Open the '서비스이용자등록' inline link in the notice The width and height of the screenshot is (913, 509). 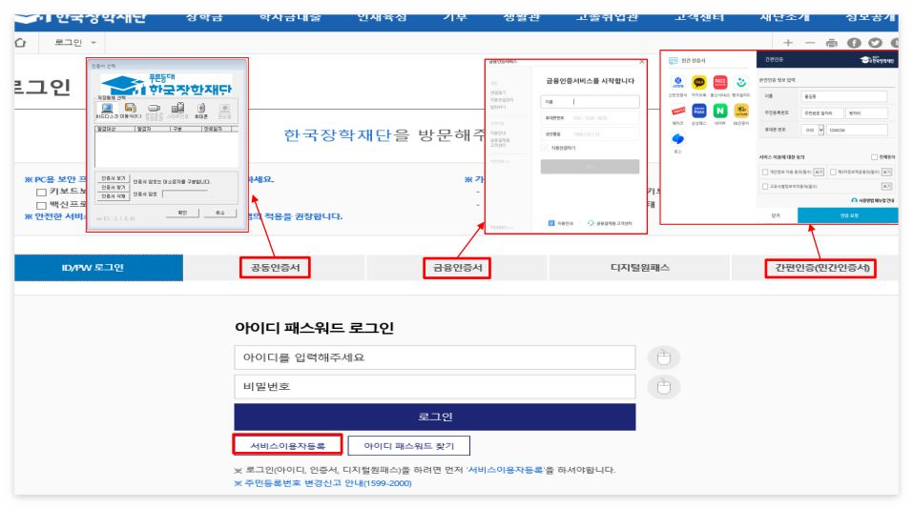[x=505, y=470]
